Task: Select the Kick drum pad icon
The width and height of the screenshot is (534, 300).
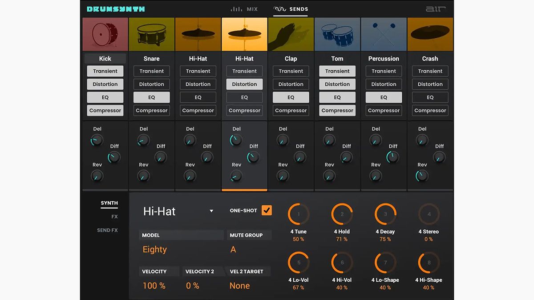Action: [105, 34]
